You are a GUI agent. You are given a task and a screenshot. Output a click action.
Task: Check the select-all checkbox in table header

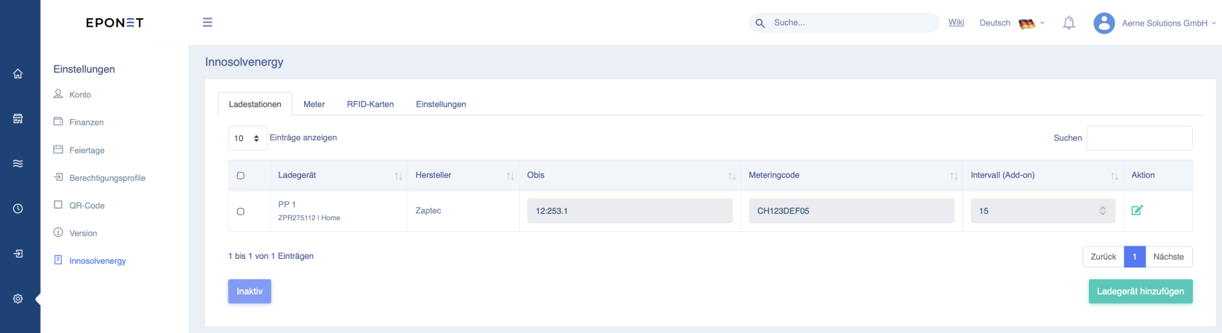(x=241, y=175)
